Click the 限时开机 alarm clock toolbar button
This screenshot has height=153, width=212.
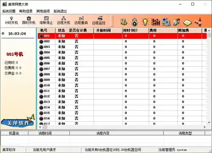[29, 21]
